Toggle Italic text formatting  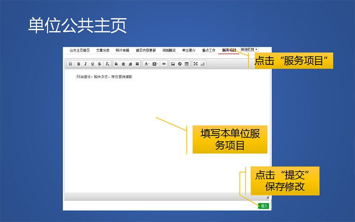[x=85, y=64]
